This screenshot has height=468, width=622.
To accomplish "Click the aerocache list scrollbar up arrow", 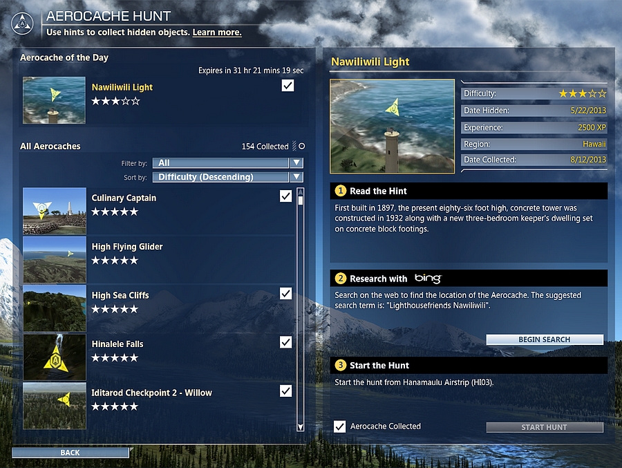I will 301,191.
